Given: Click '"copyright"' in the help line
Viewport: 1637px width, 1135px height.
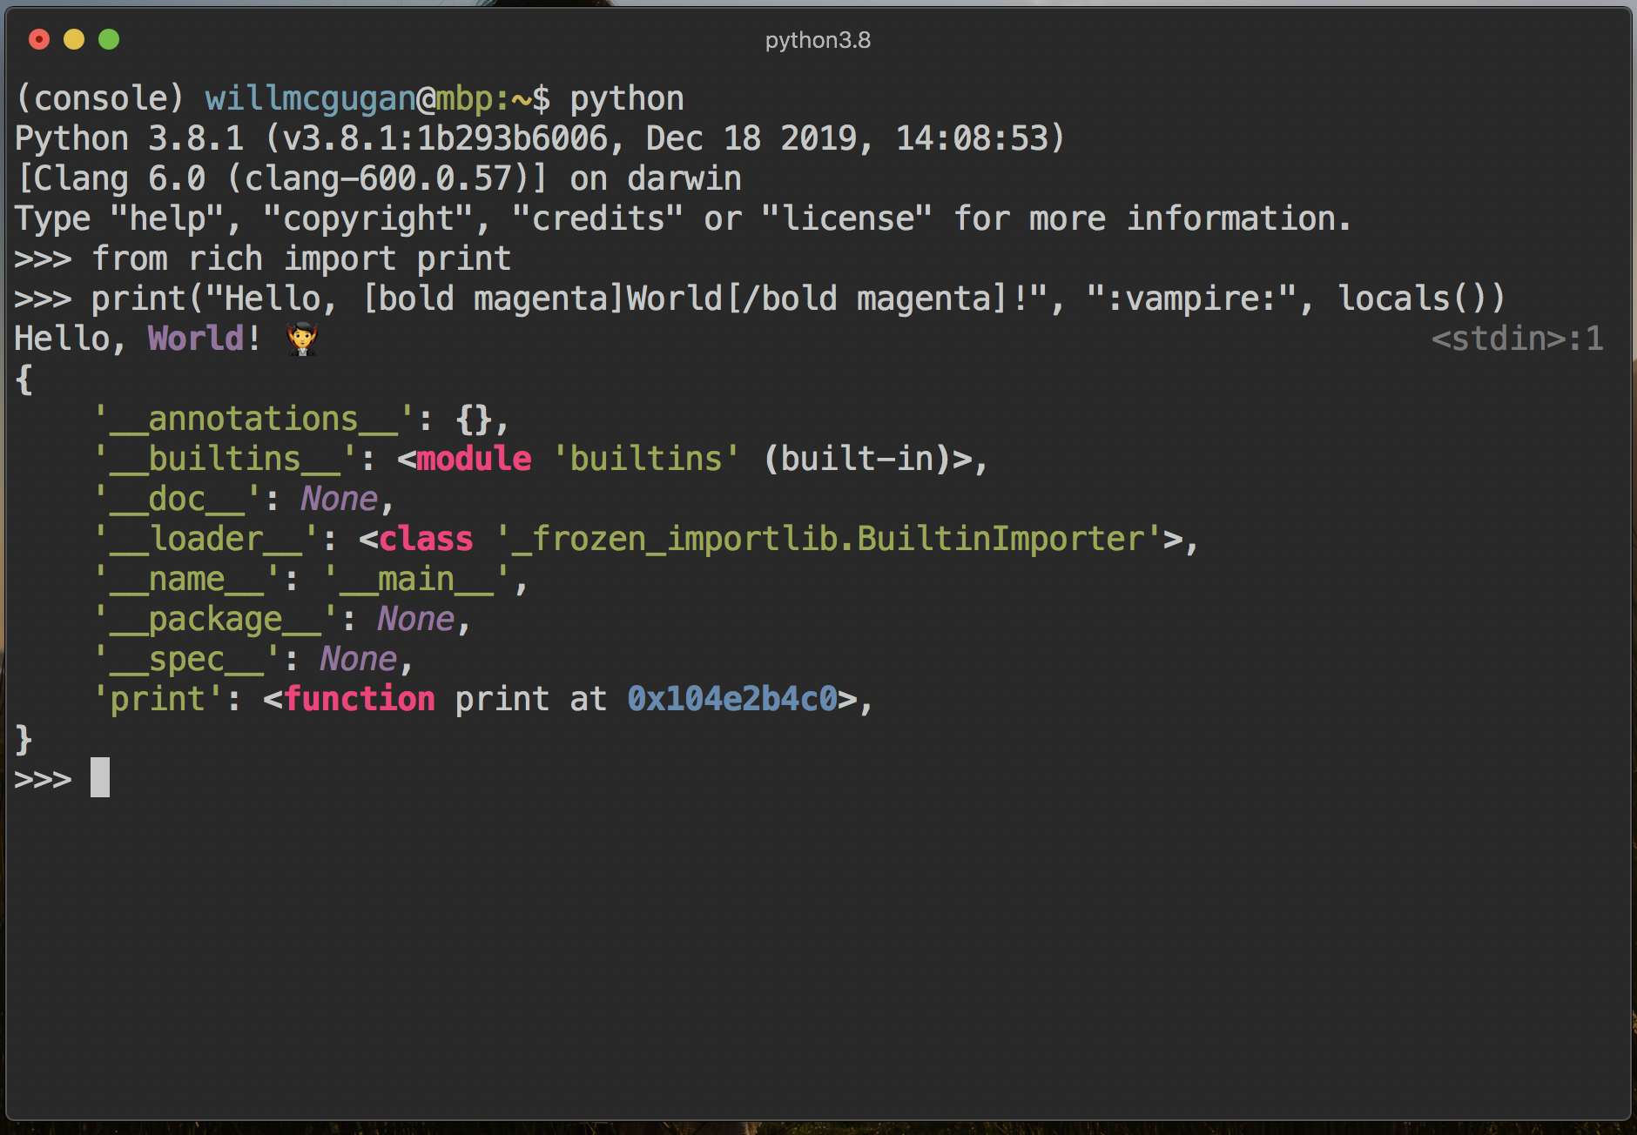Looking at the screenshot, I should click(368, 218).
